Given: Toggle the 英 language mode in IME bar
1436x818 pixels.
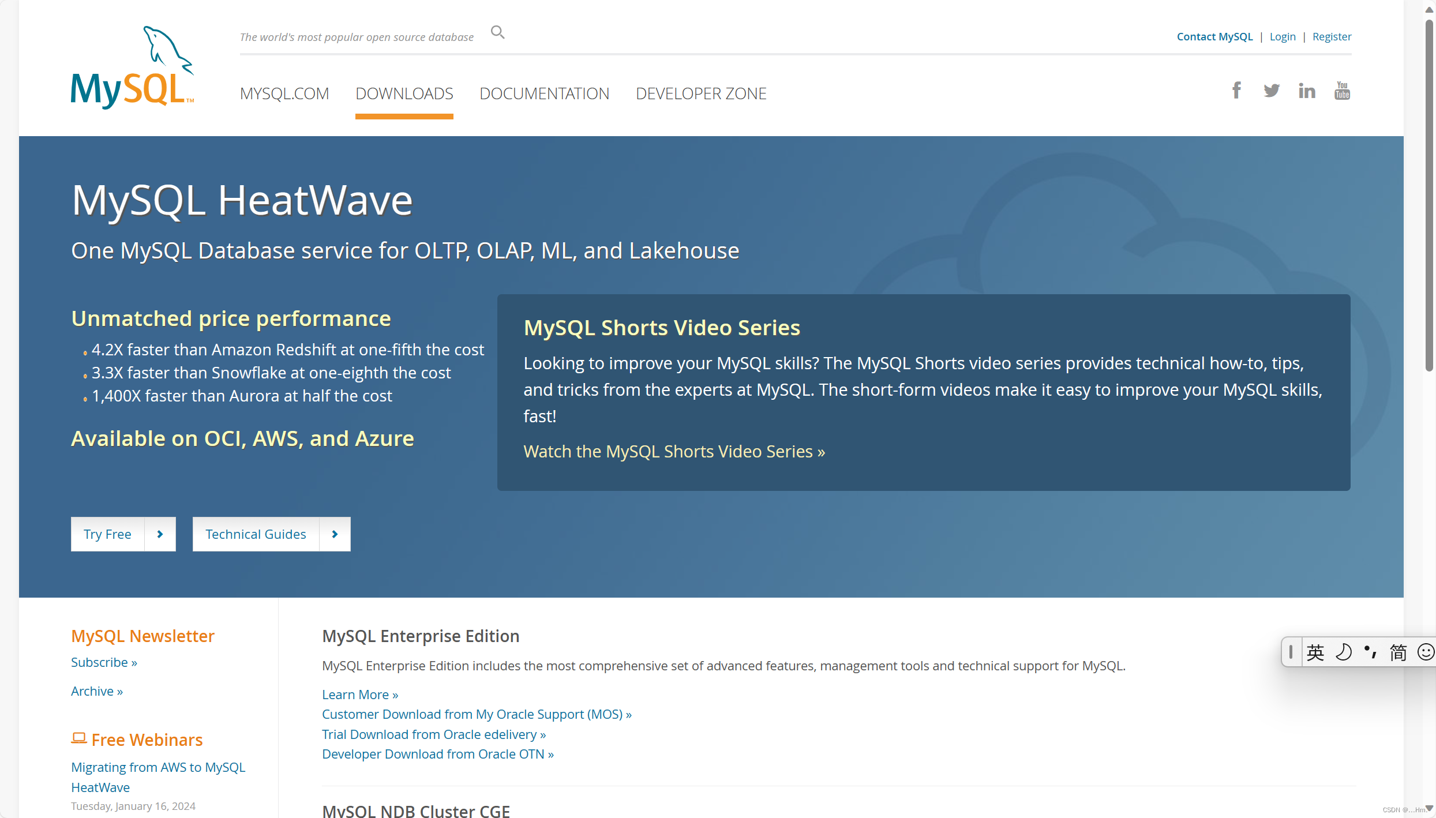Looking at the screenshot, I should [x=1315, y=652].
